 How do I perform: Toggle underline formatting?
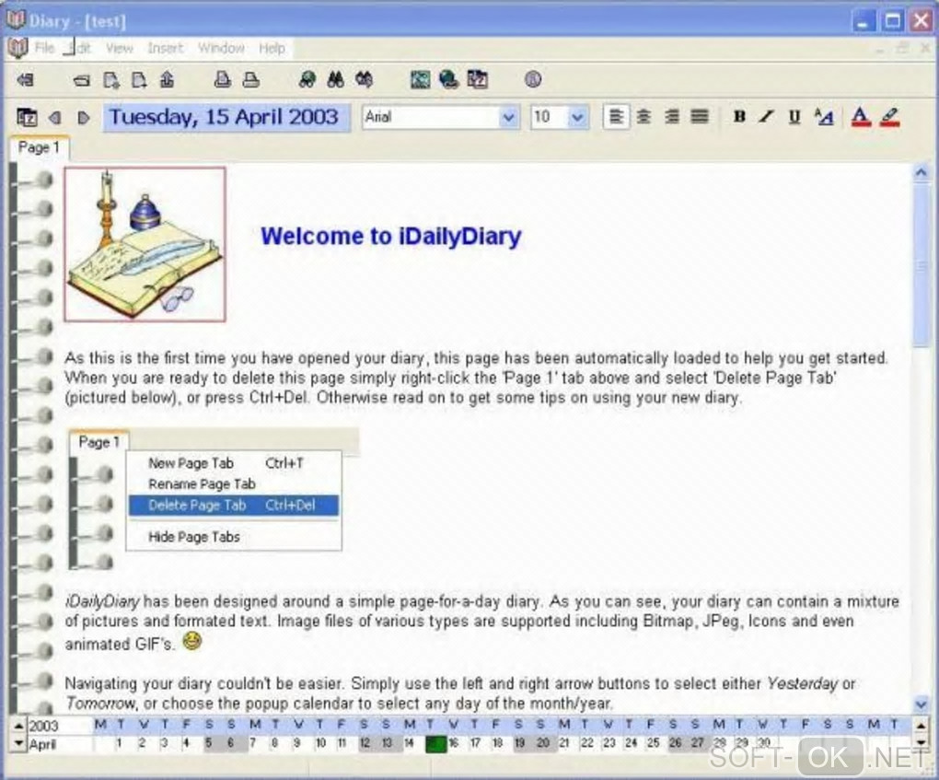coord(794,117)
